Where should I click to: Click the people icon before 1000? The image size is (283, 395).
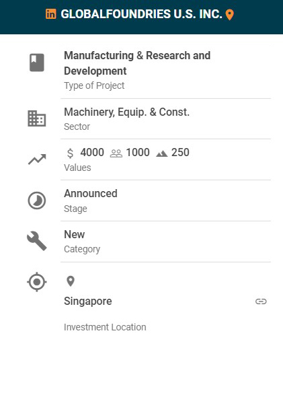tap(116, 153)
